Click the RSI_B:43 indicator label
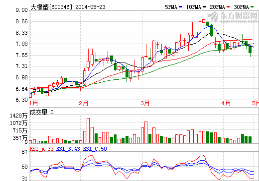The width and height of the screenshot is (259, 181). (x=68, y=149)
